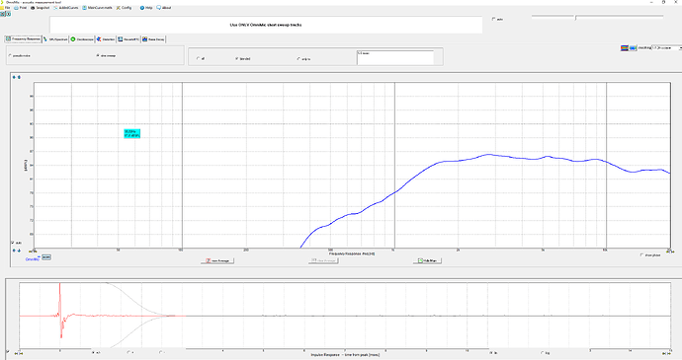Open the Main Curve math menu
Screen dimensions: 682x360
click(98, 8)
